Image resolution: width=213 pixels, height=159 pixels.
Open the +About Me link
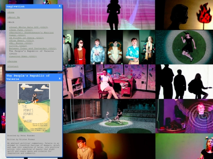pos(13,17)
